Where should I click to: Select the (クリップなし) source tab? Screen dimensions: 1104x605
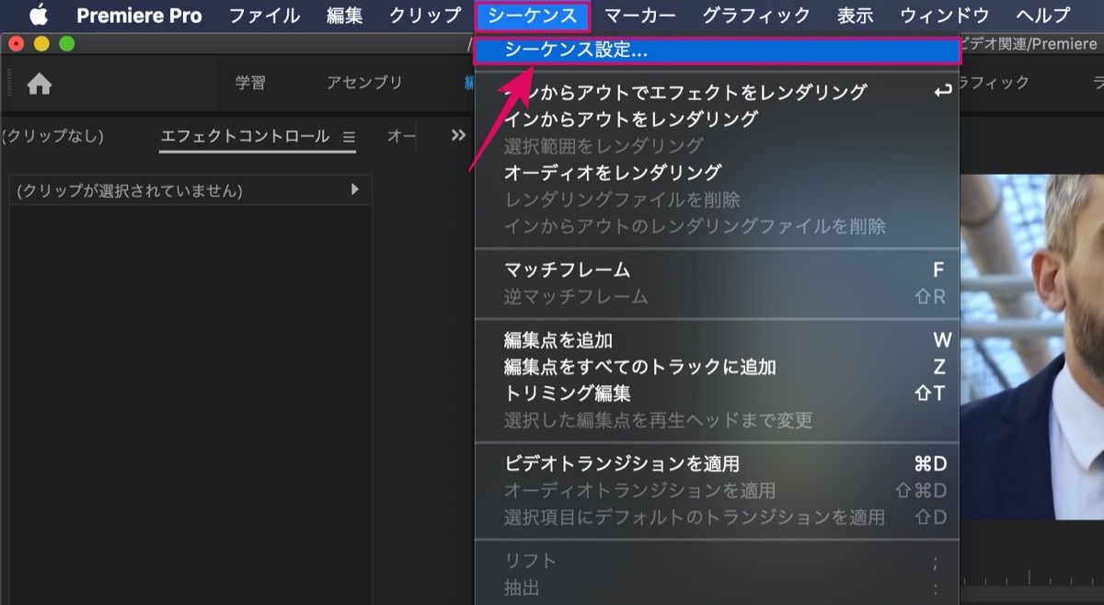(52, 136)
